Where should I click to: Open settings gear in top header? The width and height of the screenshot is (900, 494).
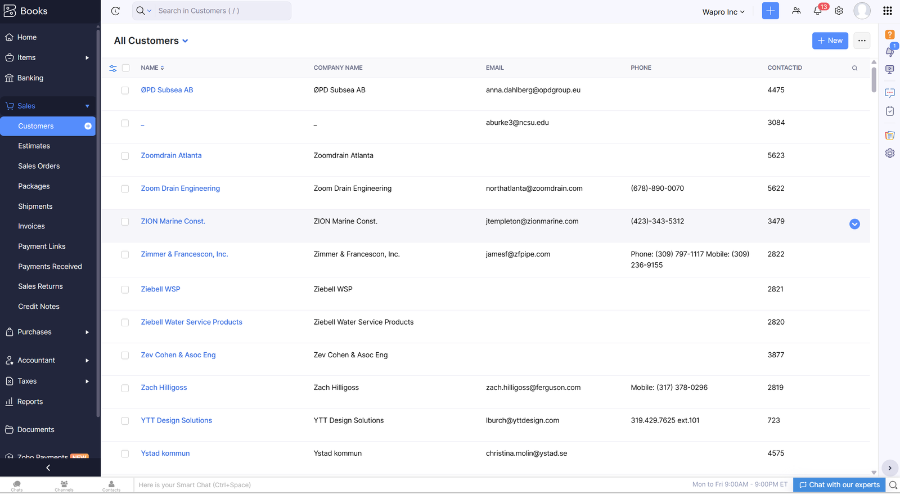(839, 11)
